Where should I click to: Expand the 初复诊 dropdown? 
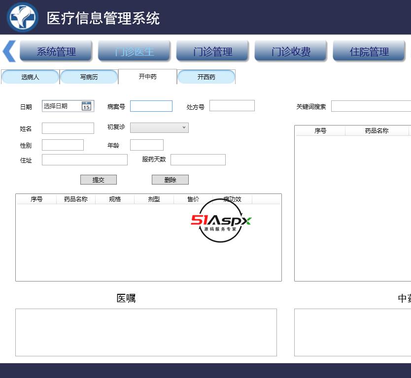click(x=159, y=128)
